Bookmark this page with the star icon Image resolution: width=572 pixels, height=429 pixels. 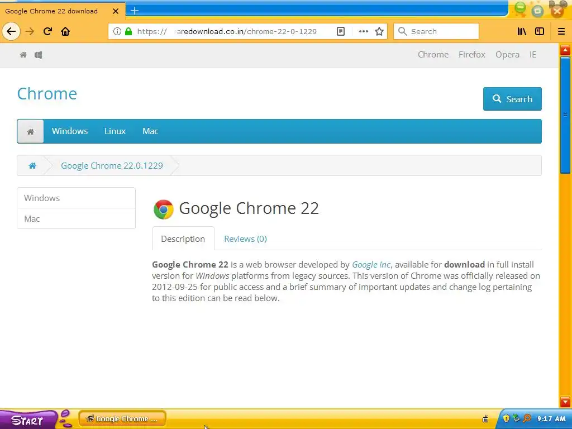click(379, 31)
